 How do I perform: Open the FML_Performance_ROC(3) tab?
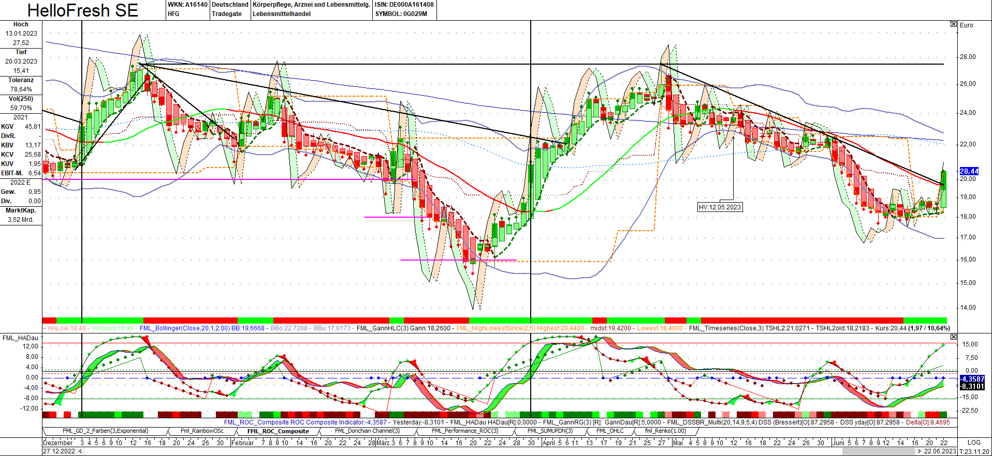coord(465,431)
